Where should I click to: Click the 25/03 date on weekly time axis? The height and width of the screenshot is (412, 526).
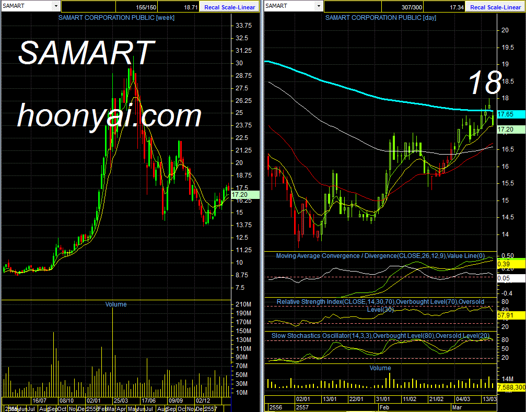(x=121, y=401)
